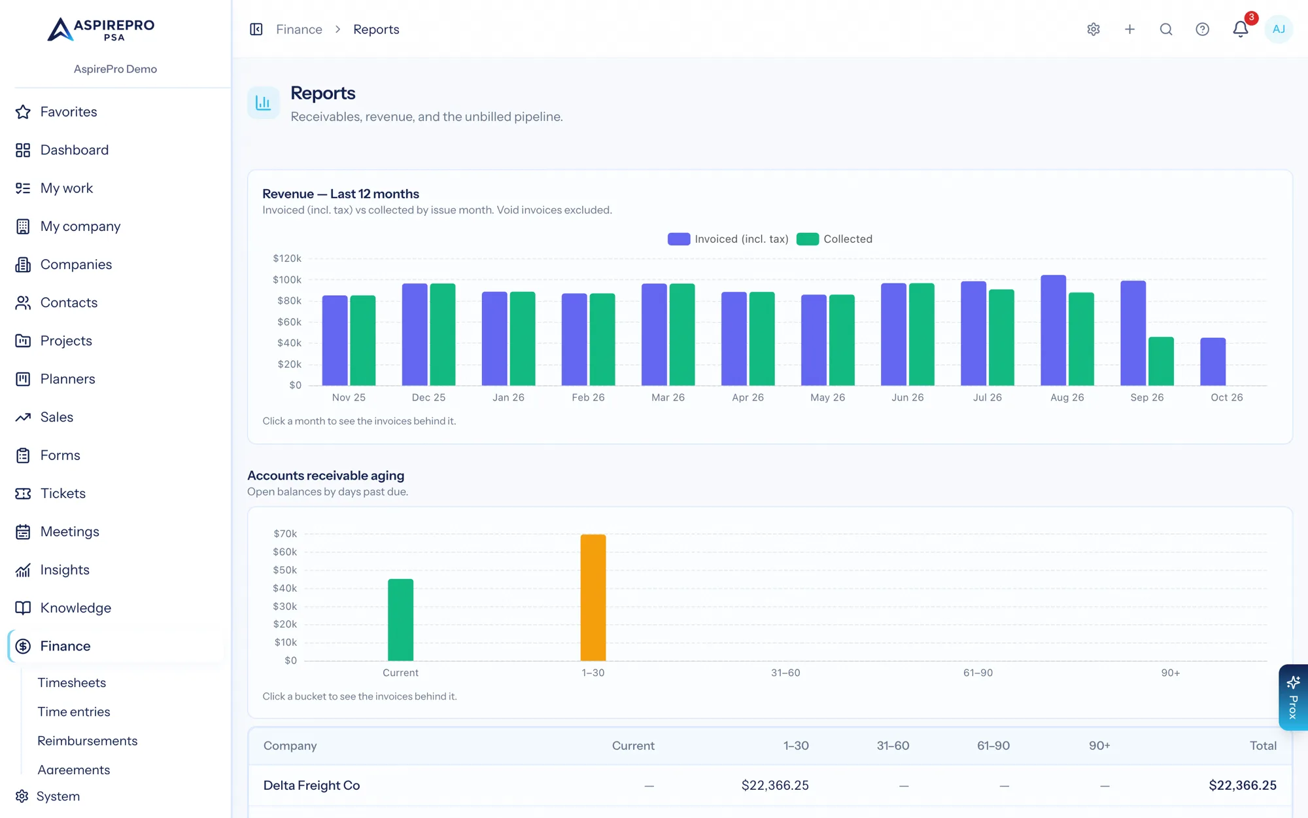Open the AJ user avatar

(x=1279, y=29)
